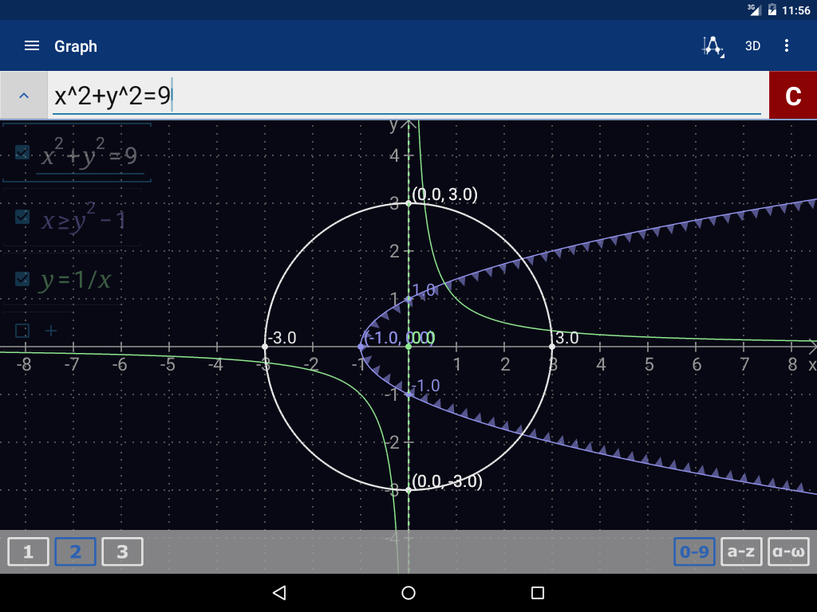Screen dimensions: 817x612
Task: Tap the Android home button
Action: [x=408, y=593]
